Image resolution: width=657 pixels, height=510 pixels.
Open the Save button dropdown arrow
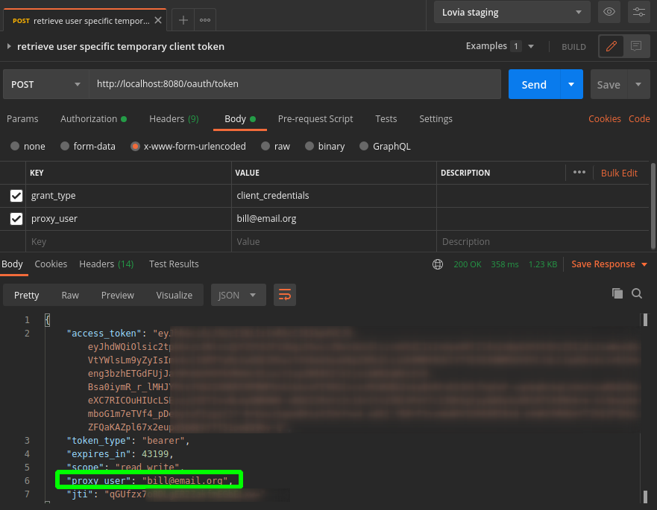click(638, 84)
